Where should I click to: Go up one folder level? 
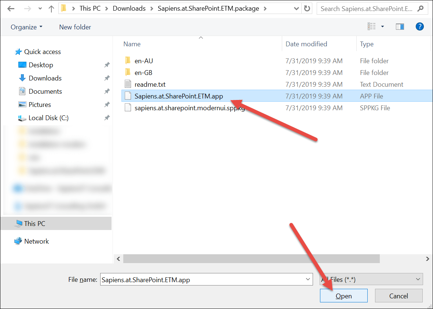51,9
